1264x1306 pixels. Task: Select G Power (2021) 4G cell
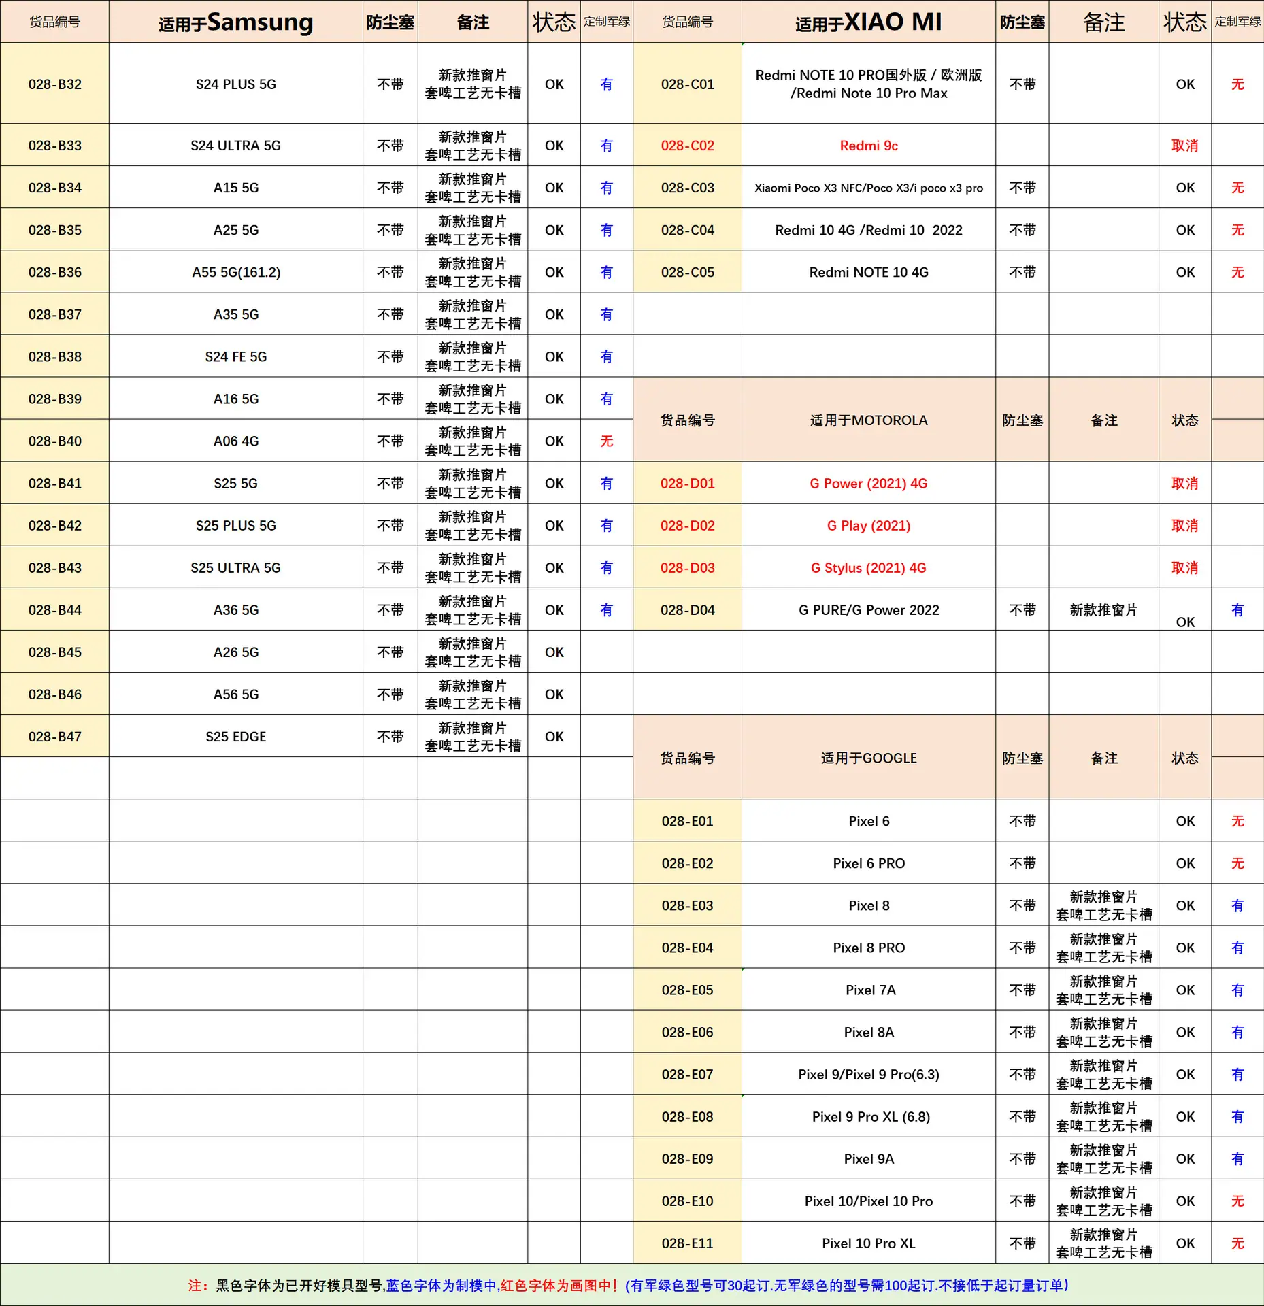(869, 483)
